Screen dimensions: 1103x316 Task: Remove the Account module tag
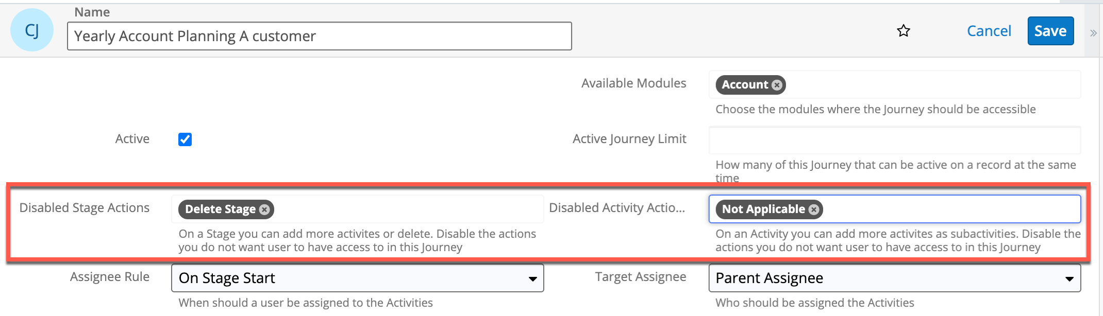click(776, 85)
